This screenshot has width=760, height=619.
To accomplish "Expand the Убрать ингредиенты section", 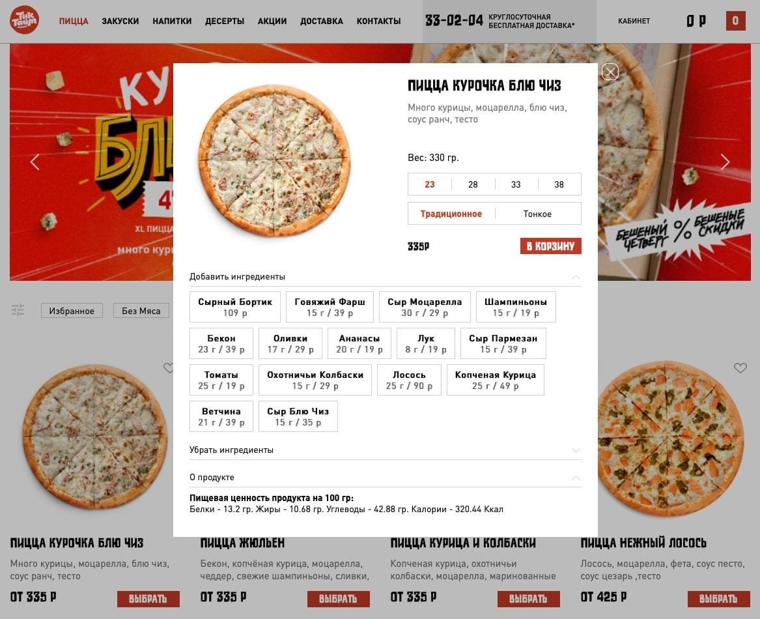I will point(576,450).
